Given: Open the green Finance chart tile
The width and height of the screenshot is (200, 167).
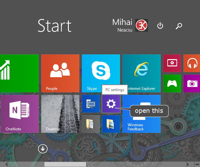Looking at the screenshot, I should (19, 73).
